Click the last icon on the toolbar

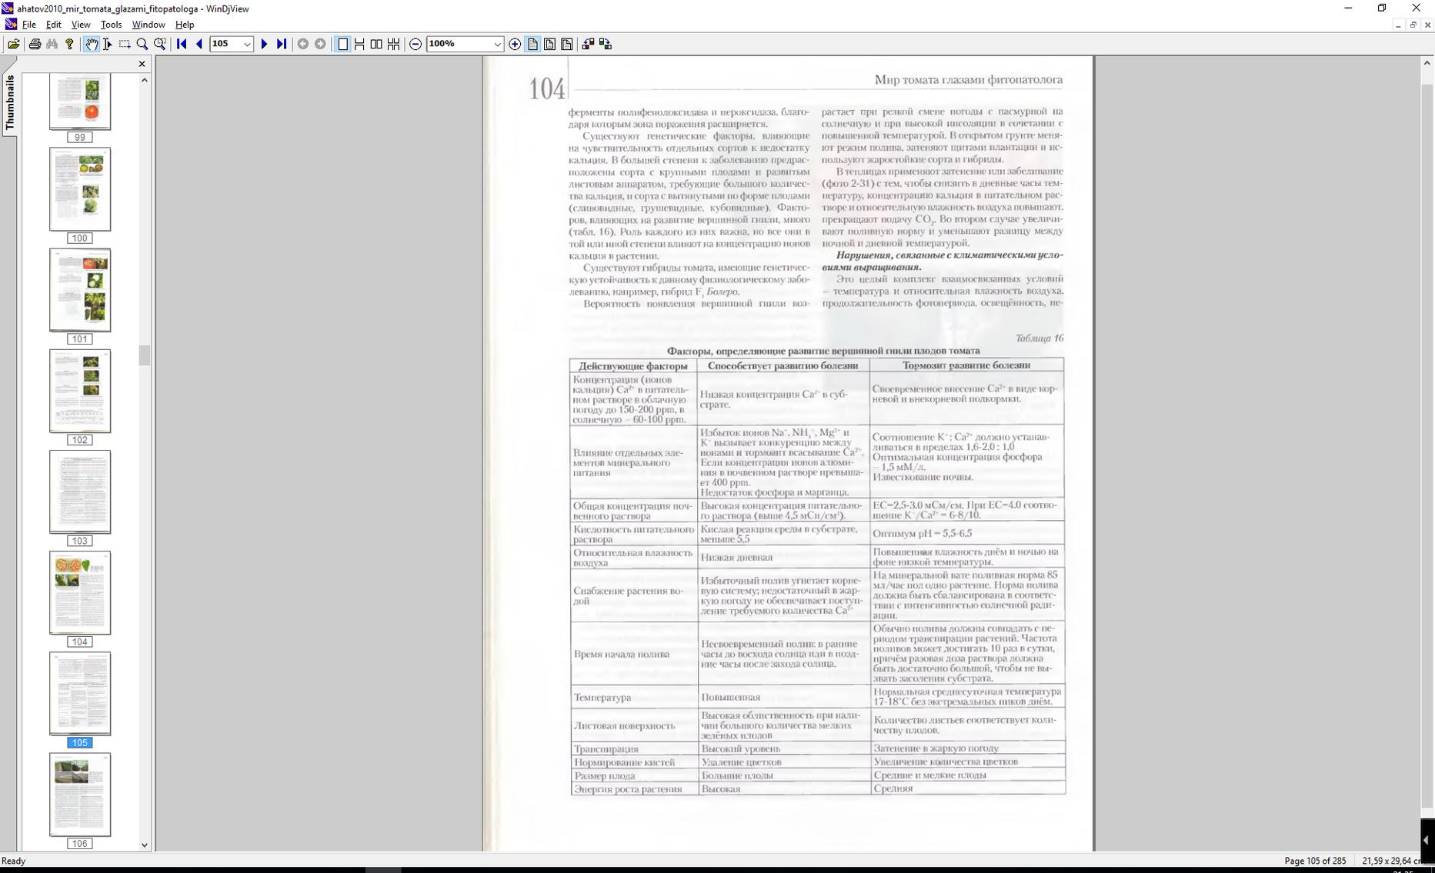click(606, 44)
